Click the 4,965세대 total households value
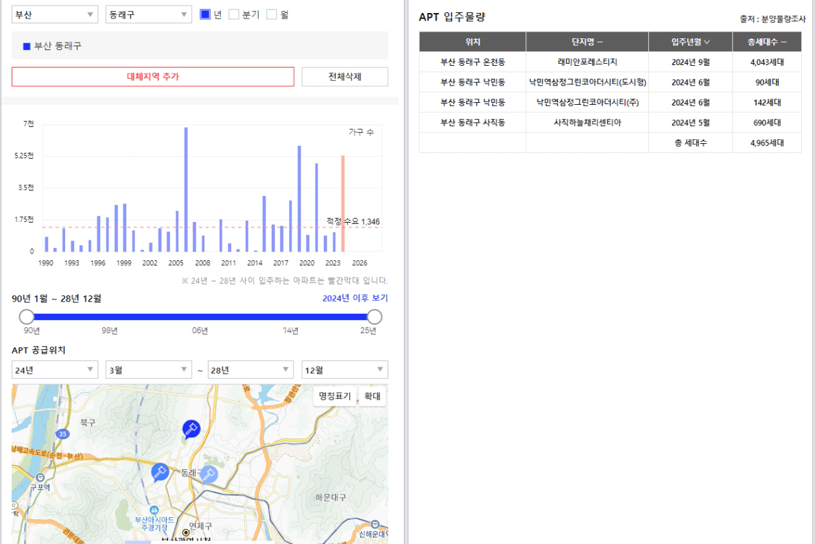Screen dimensions: 815x544 coord(767,143)
